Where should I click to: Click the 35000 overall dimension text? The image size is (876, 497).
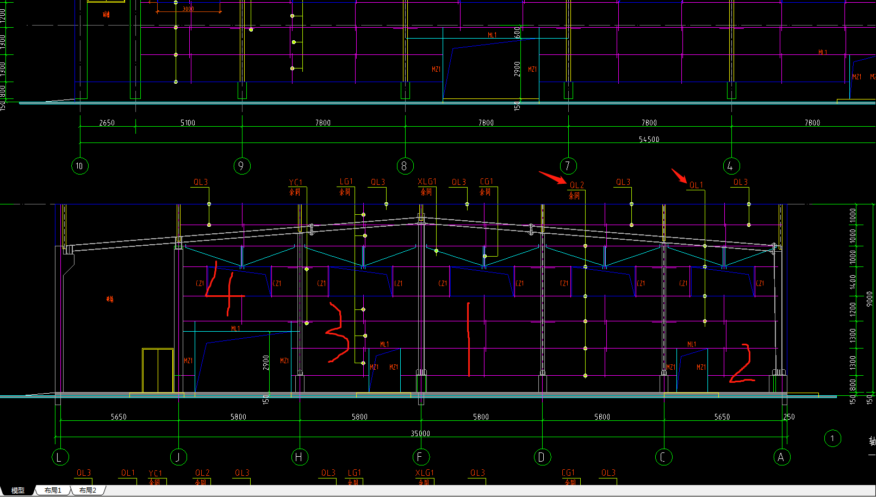pos(420,434)
